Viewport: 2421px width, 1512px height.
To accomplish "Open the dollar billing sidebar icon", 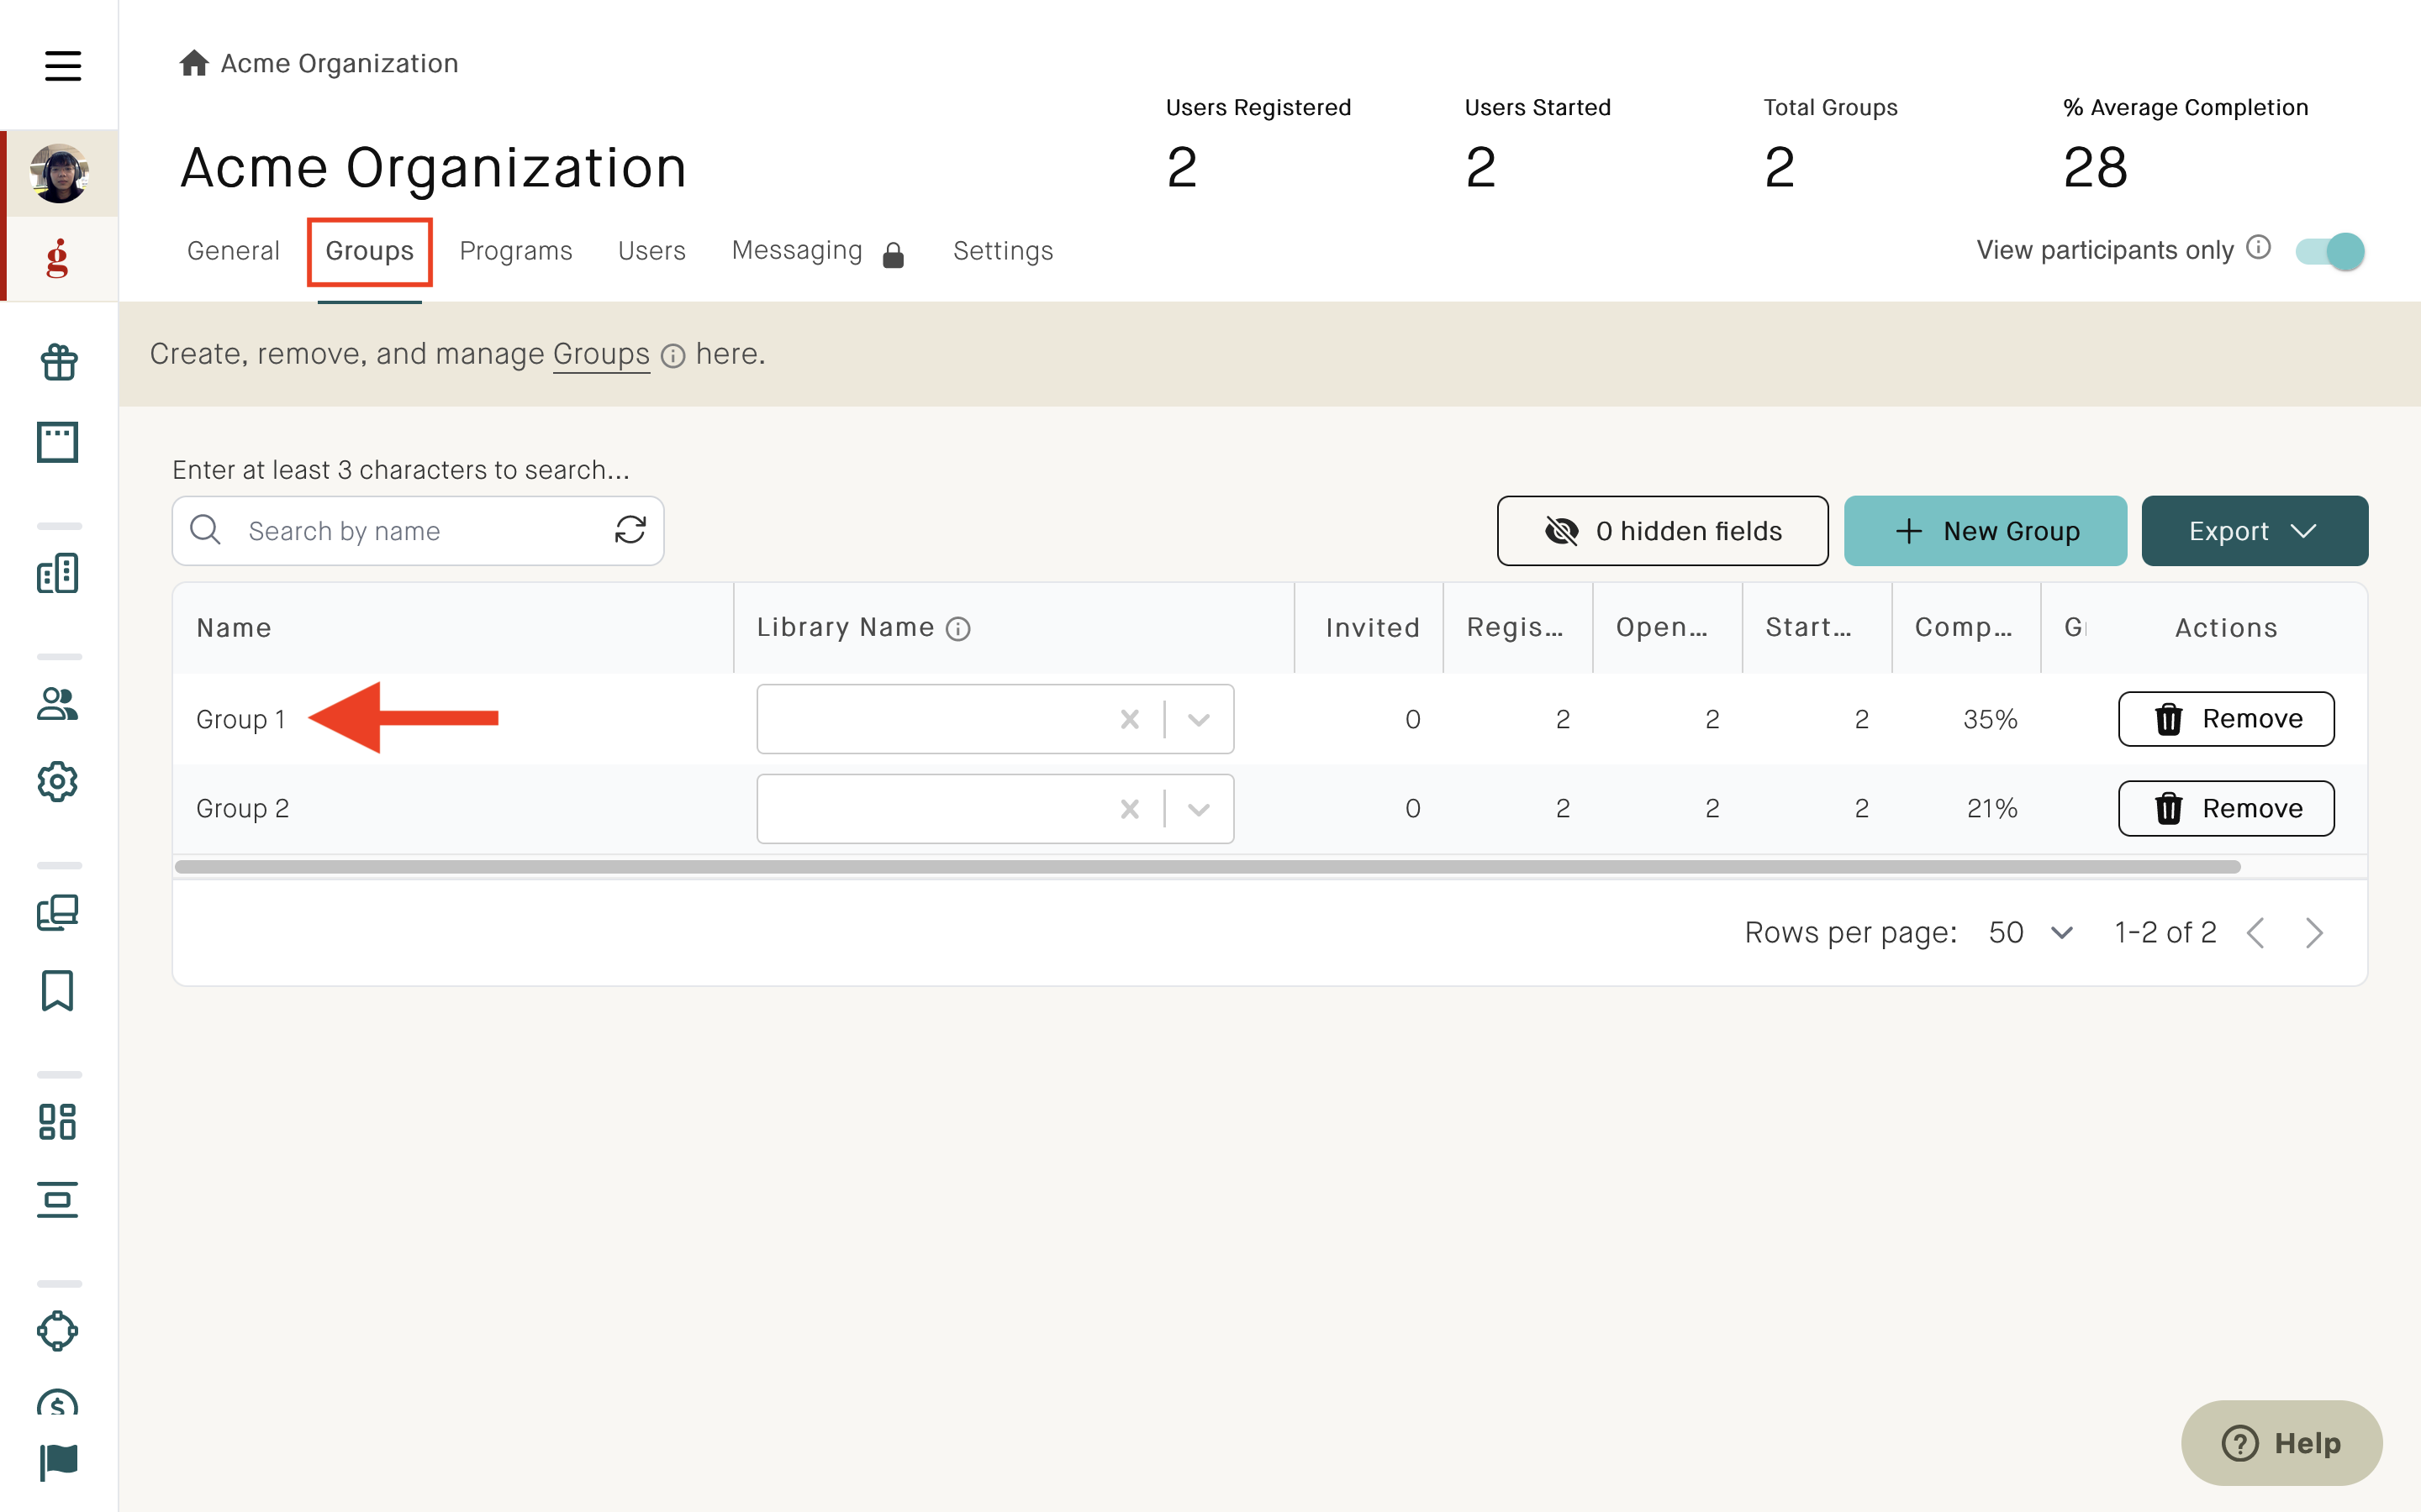I will [x=58, y=1403].
